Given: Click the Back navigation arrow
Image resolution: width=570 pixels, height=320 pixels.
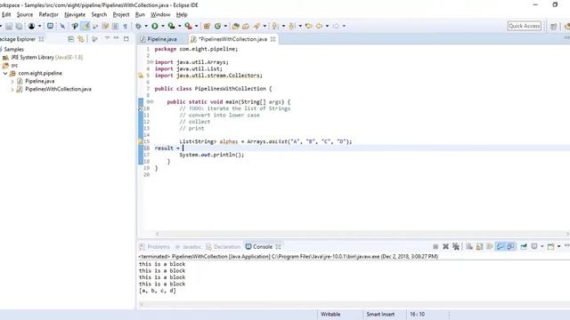Looking at the screenshot, I should pyautogui.click(x=319, y=26).
